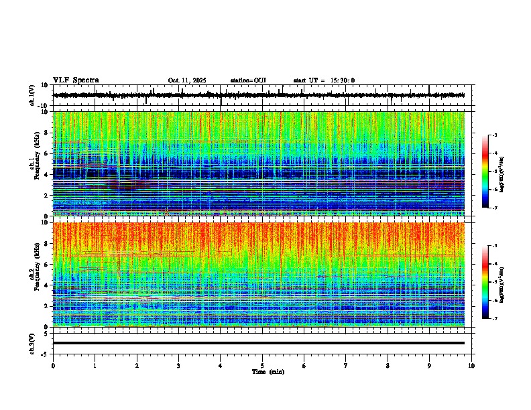Click the ch.1 color bar label log(PSD)

pyautogui.click(x=502, y=174)
